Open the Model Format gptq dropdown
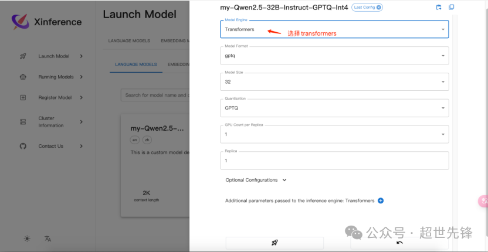The image size is (488, 252). tap(334, 56)
